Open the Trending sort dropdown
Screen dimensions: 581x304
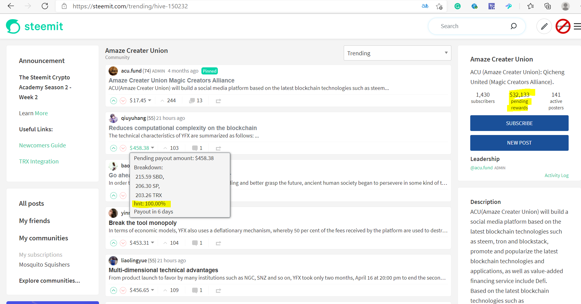point(397,53)
